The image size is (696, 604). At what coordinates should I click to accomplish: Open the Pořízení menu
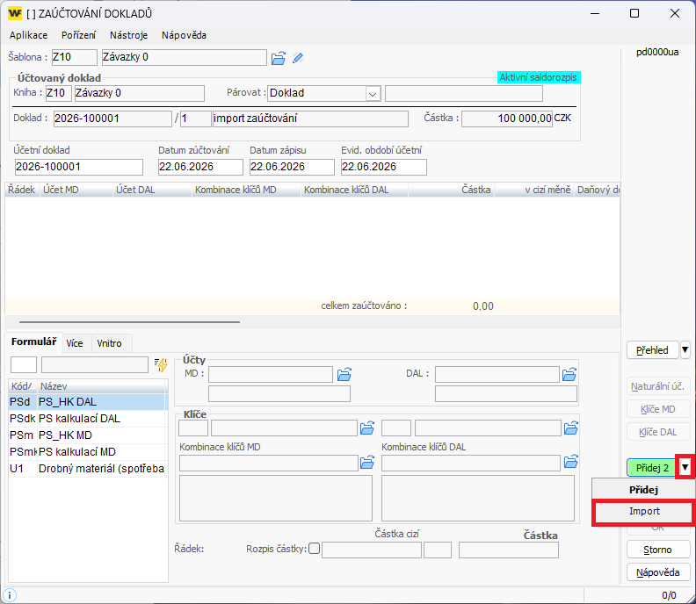point(78,35)
